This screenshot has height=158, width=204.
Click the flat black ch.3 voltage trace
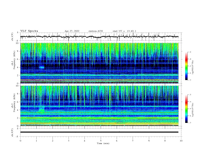tap(99, 132)
